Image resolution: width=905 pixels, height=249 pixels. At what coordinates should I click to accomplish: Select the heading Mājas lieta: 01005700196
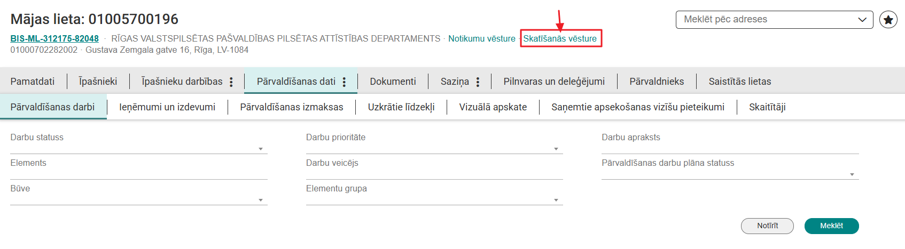(x=95, y=19)
